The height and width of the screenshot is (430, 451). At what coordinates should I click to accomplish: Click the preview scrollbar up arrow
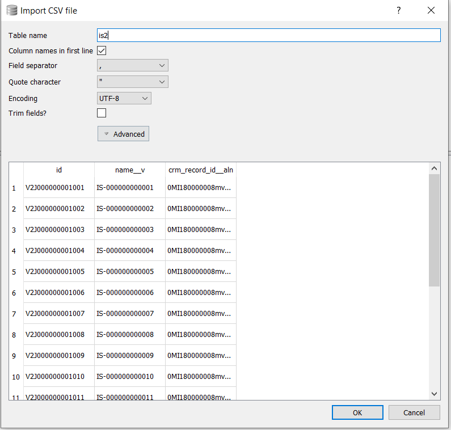click(x=434, y=168)
